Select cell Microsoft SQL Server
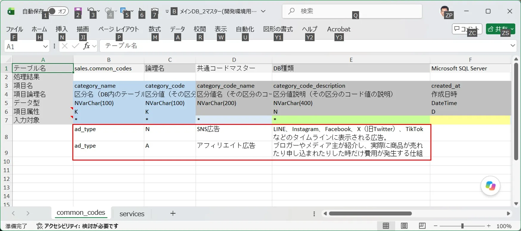Screen dimensions: 521x231 tap(470, 68)
